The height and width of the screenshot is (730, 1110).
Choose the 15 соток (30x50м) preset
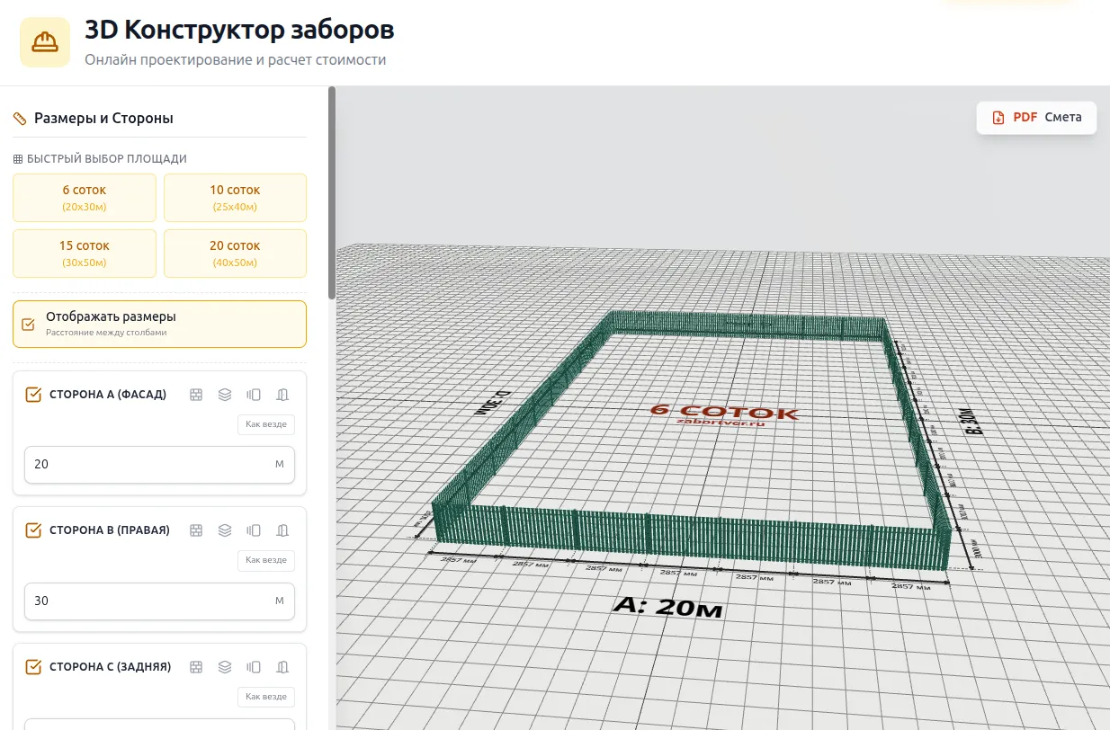point(85,254)
